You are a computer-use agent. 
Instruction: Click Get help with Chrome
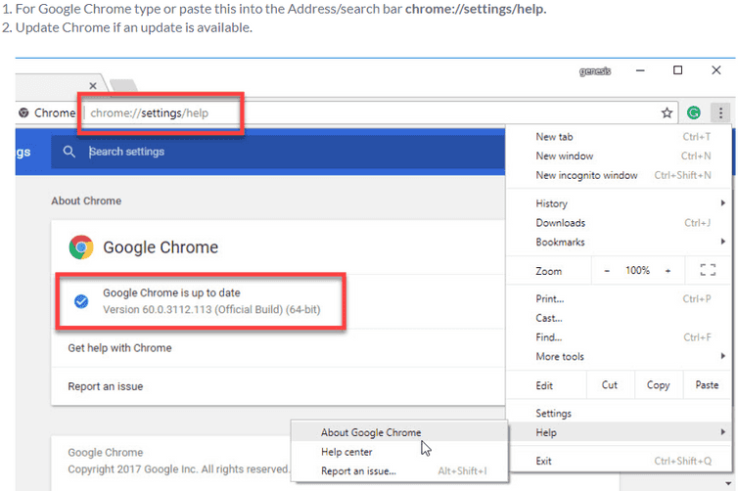point(119,348)
